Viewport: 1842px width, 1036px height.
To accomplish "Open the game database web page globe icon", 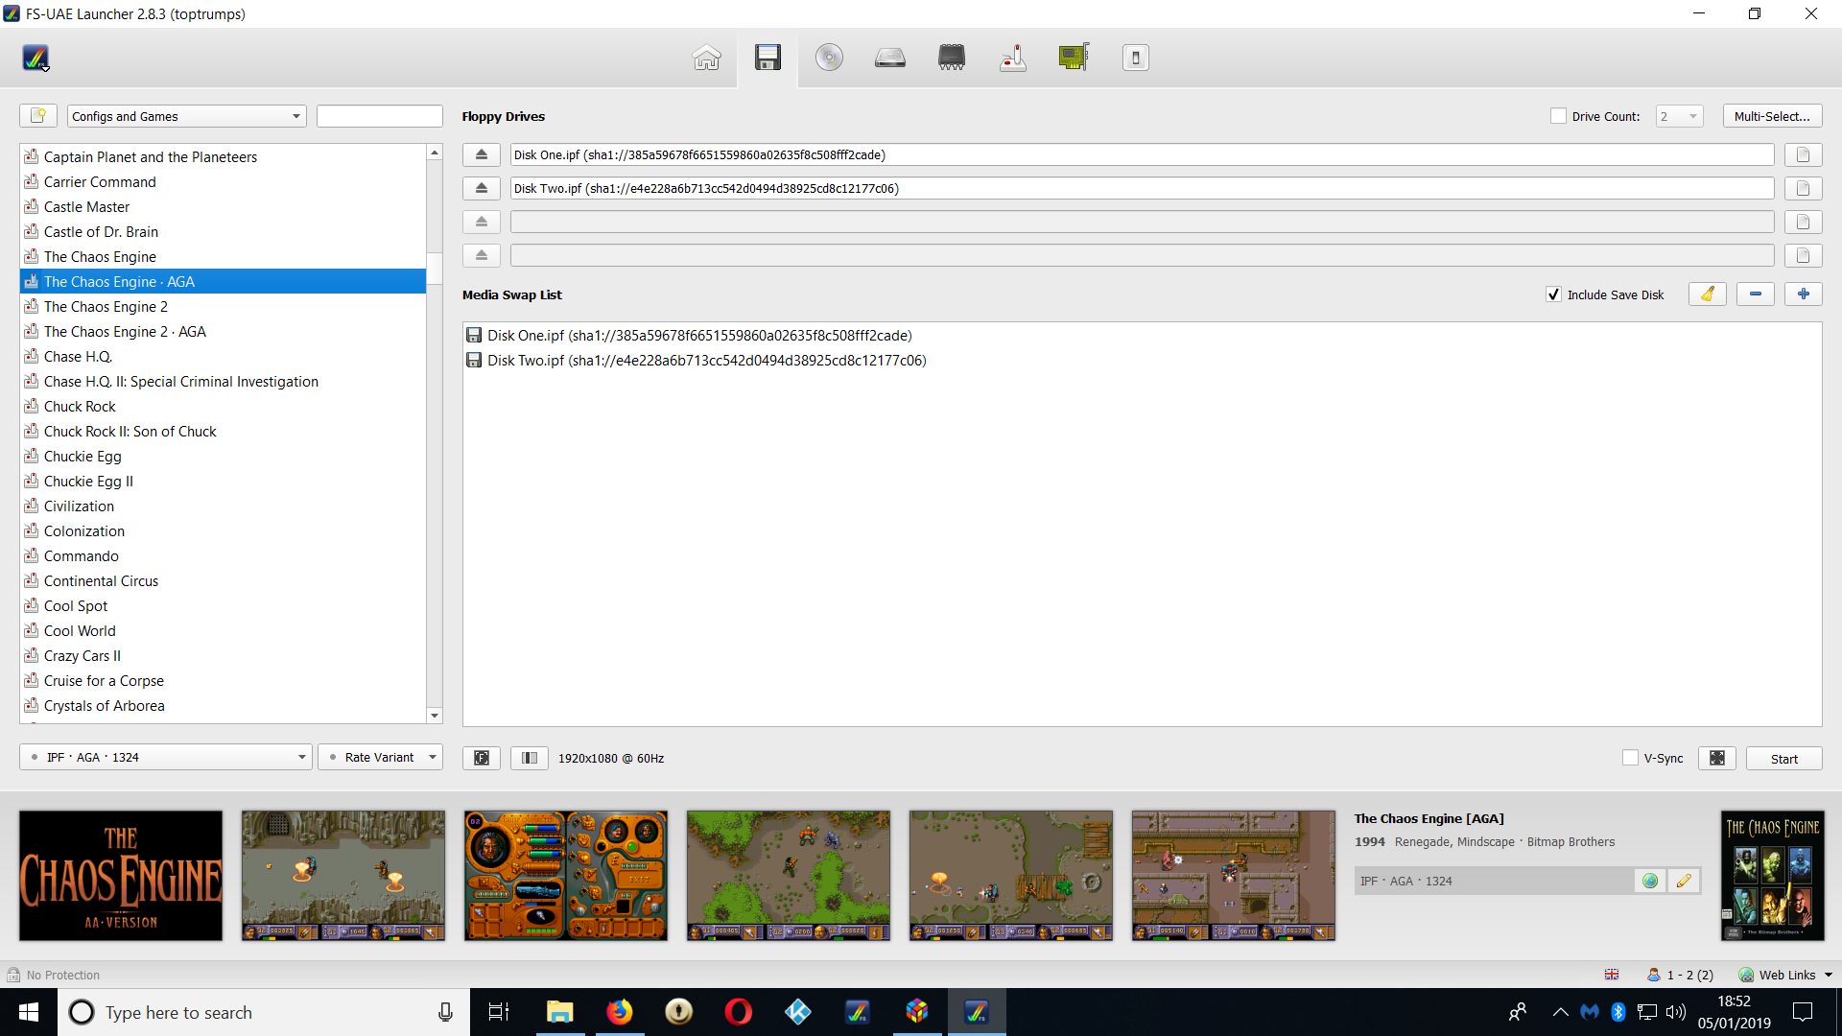I will tap(1650, 881).
